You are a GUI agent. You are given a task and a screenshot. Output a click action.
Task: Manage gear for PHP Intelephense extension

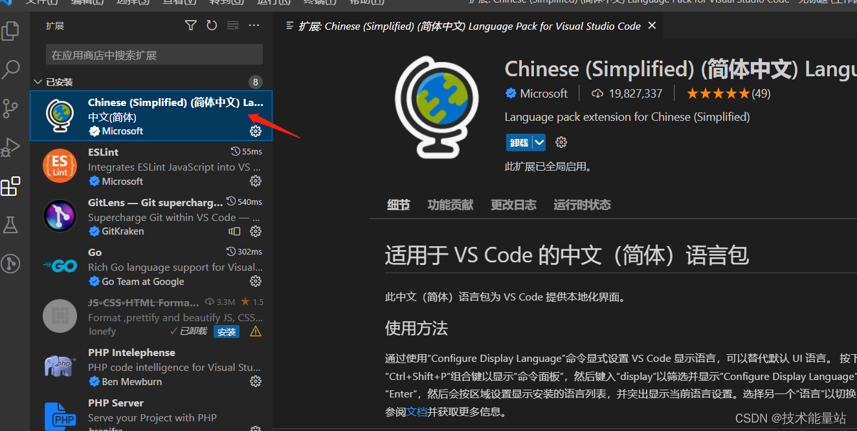(x=256, y=381)
